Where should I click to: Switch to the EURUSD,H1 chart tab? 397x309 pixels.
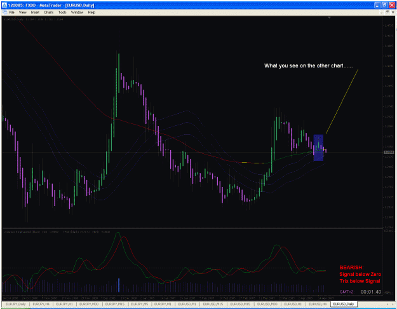tap(293, 304)
